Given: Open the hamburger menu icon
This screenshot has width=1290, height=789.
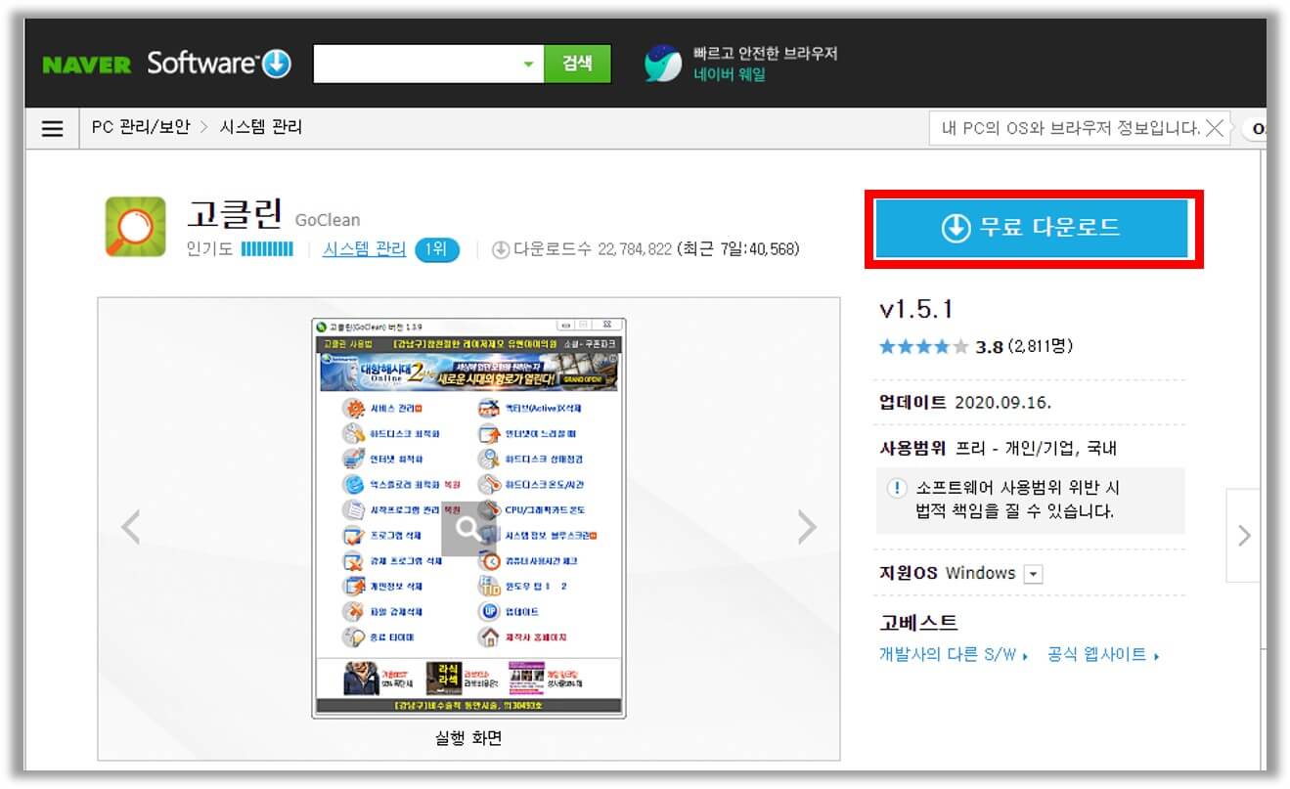Looking at the screenshot, I should pyautogui.click(x=52, y=128).
